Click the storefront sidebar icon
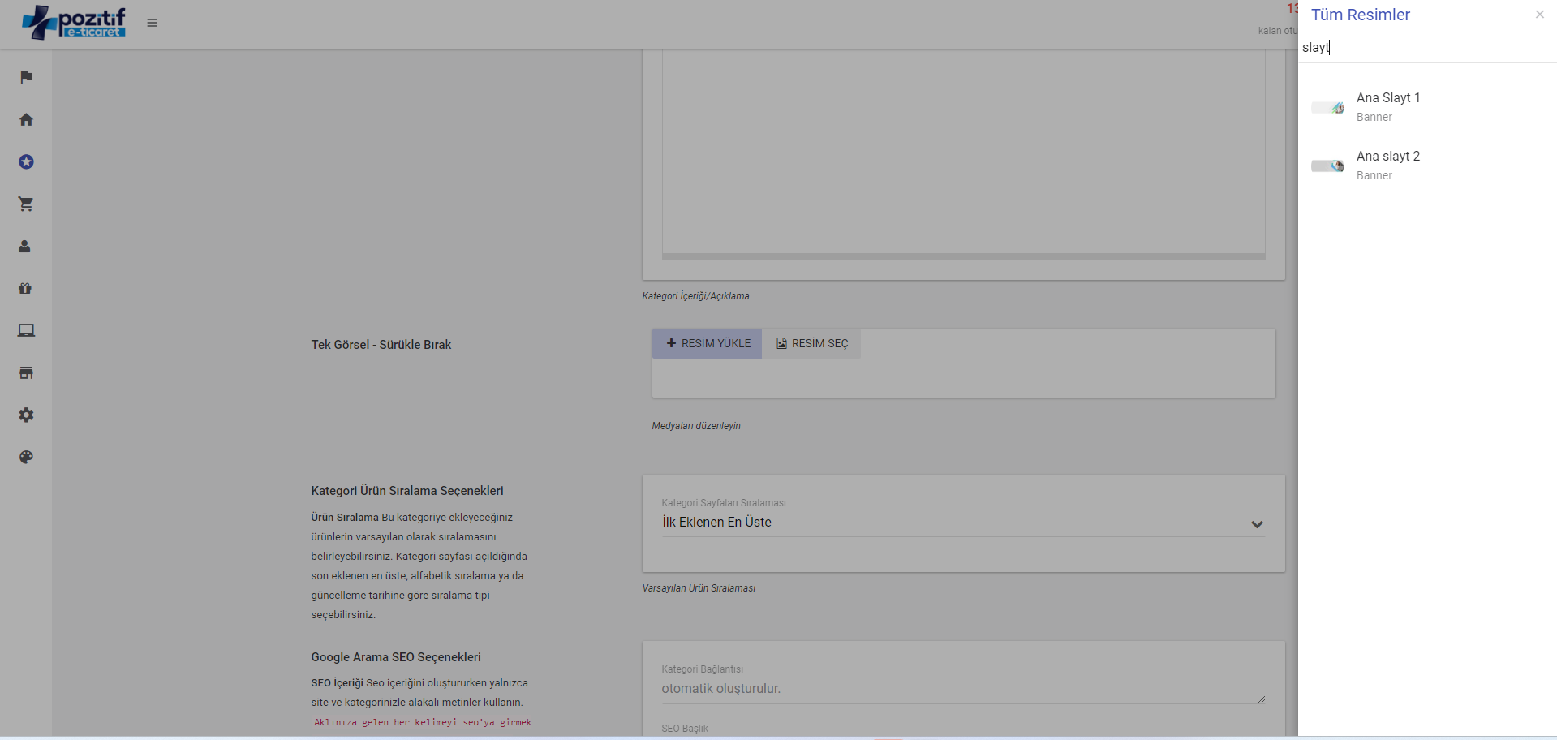 tap(26, 372)
